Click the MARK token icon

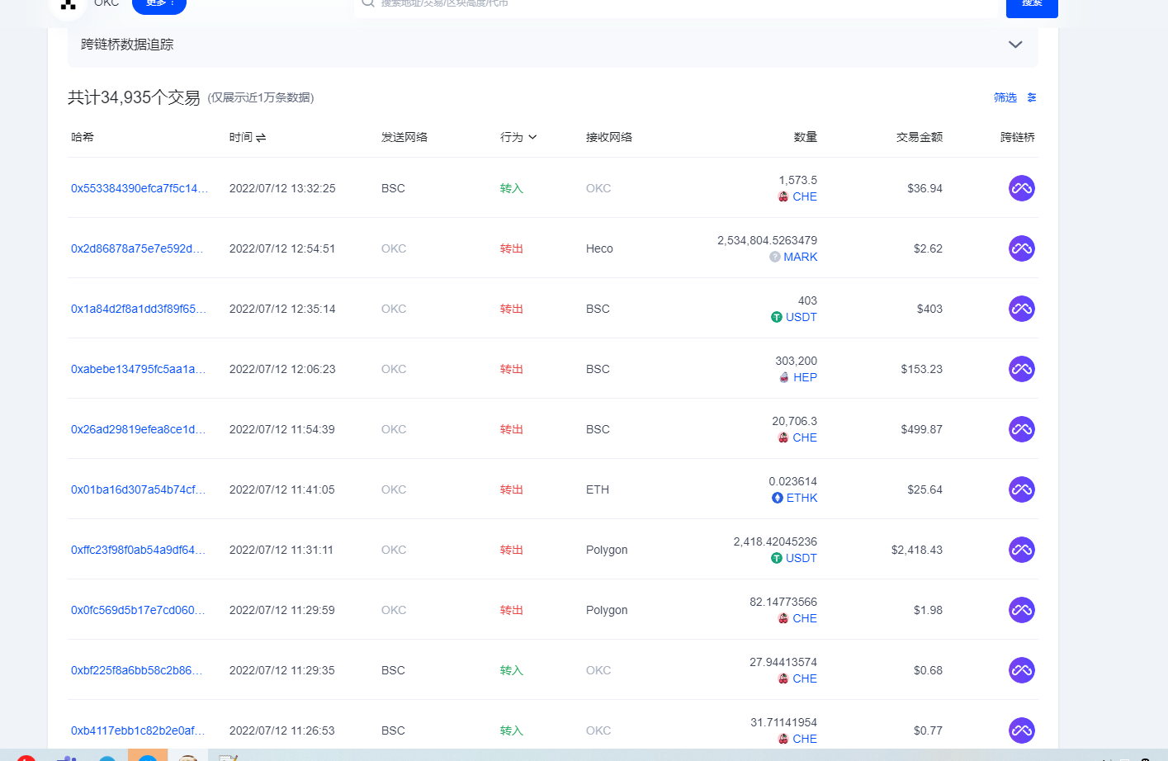coord(774,257)
